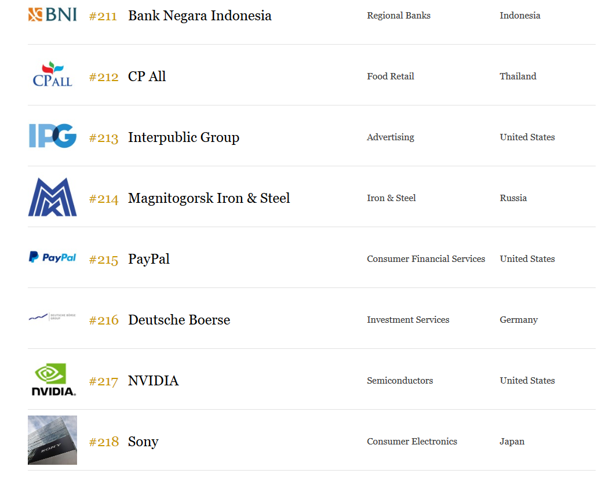This screenshot has height=481, width=598.
Task: Click the BNI bank logo
Action: [52, 14]
